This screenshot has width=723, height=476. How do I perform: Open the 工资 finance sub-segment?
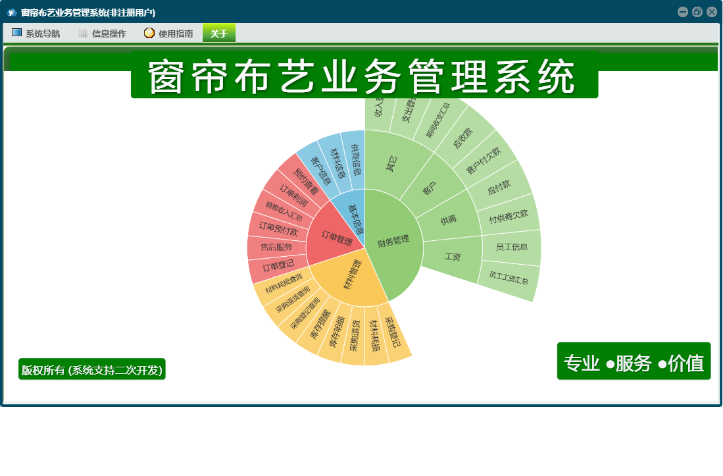pos(453,257)
